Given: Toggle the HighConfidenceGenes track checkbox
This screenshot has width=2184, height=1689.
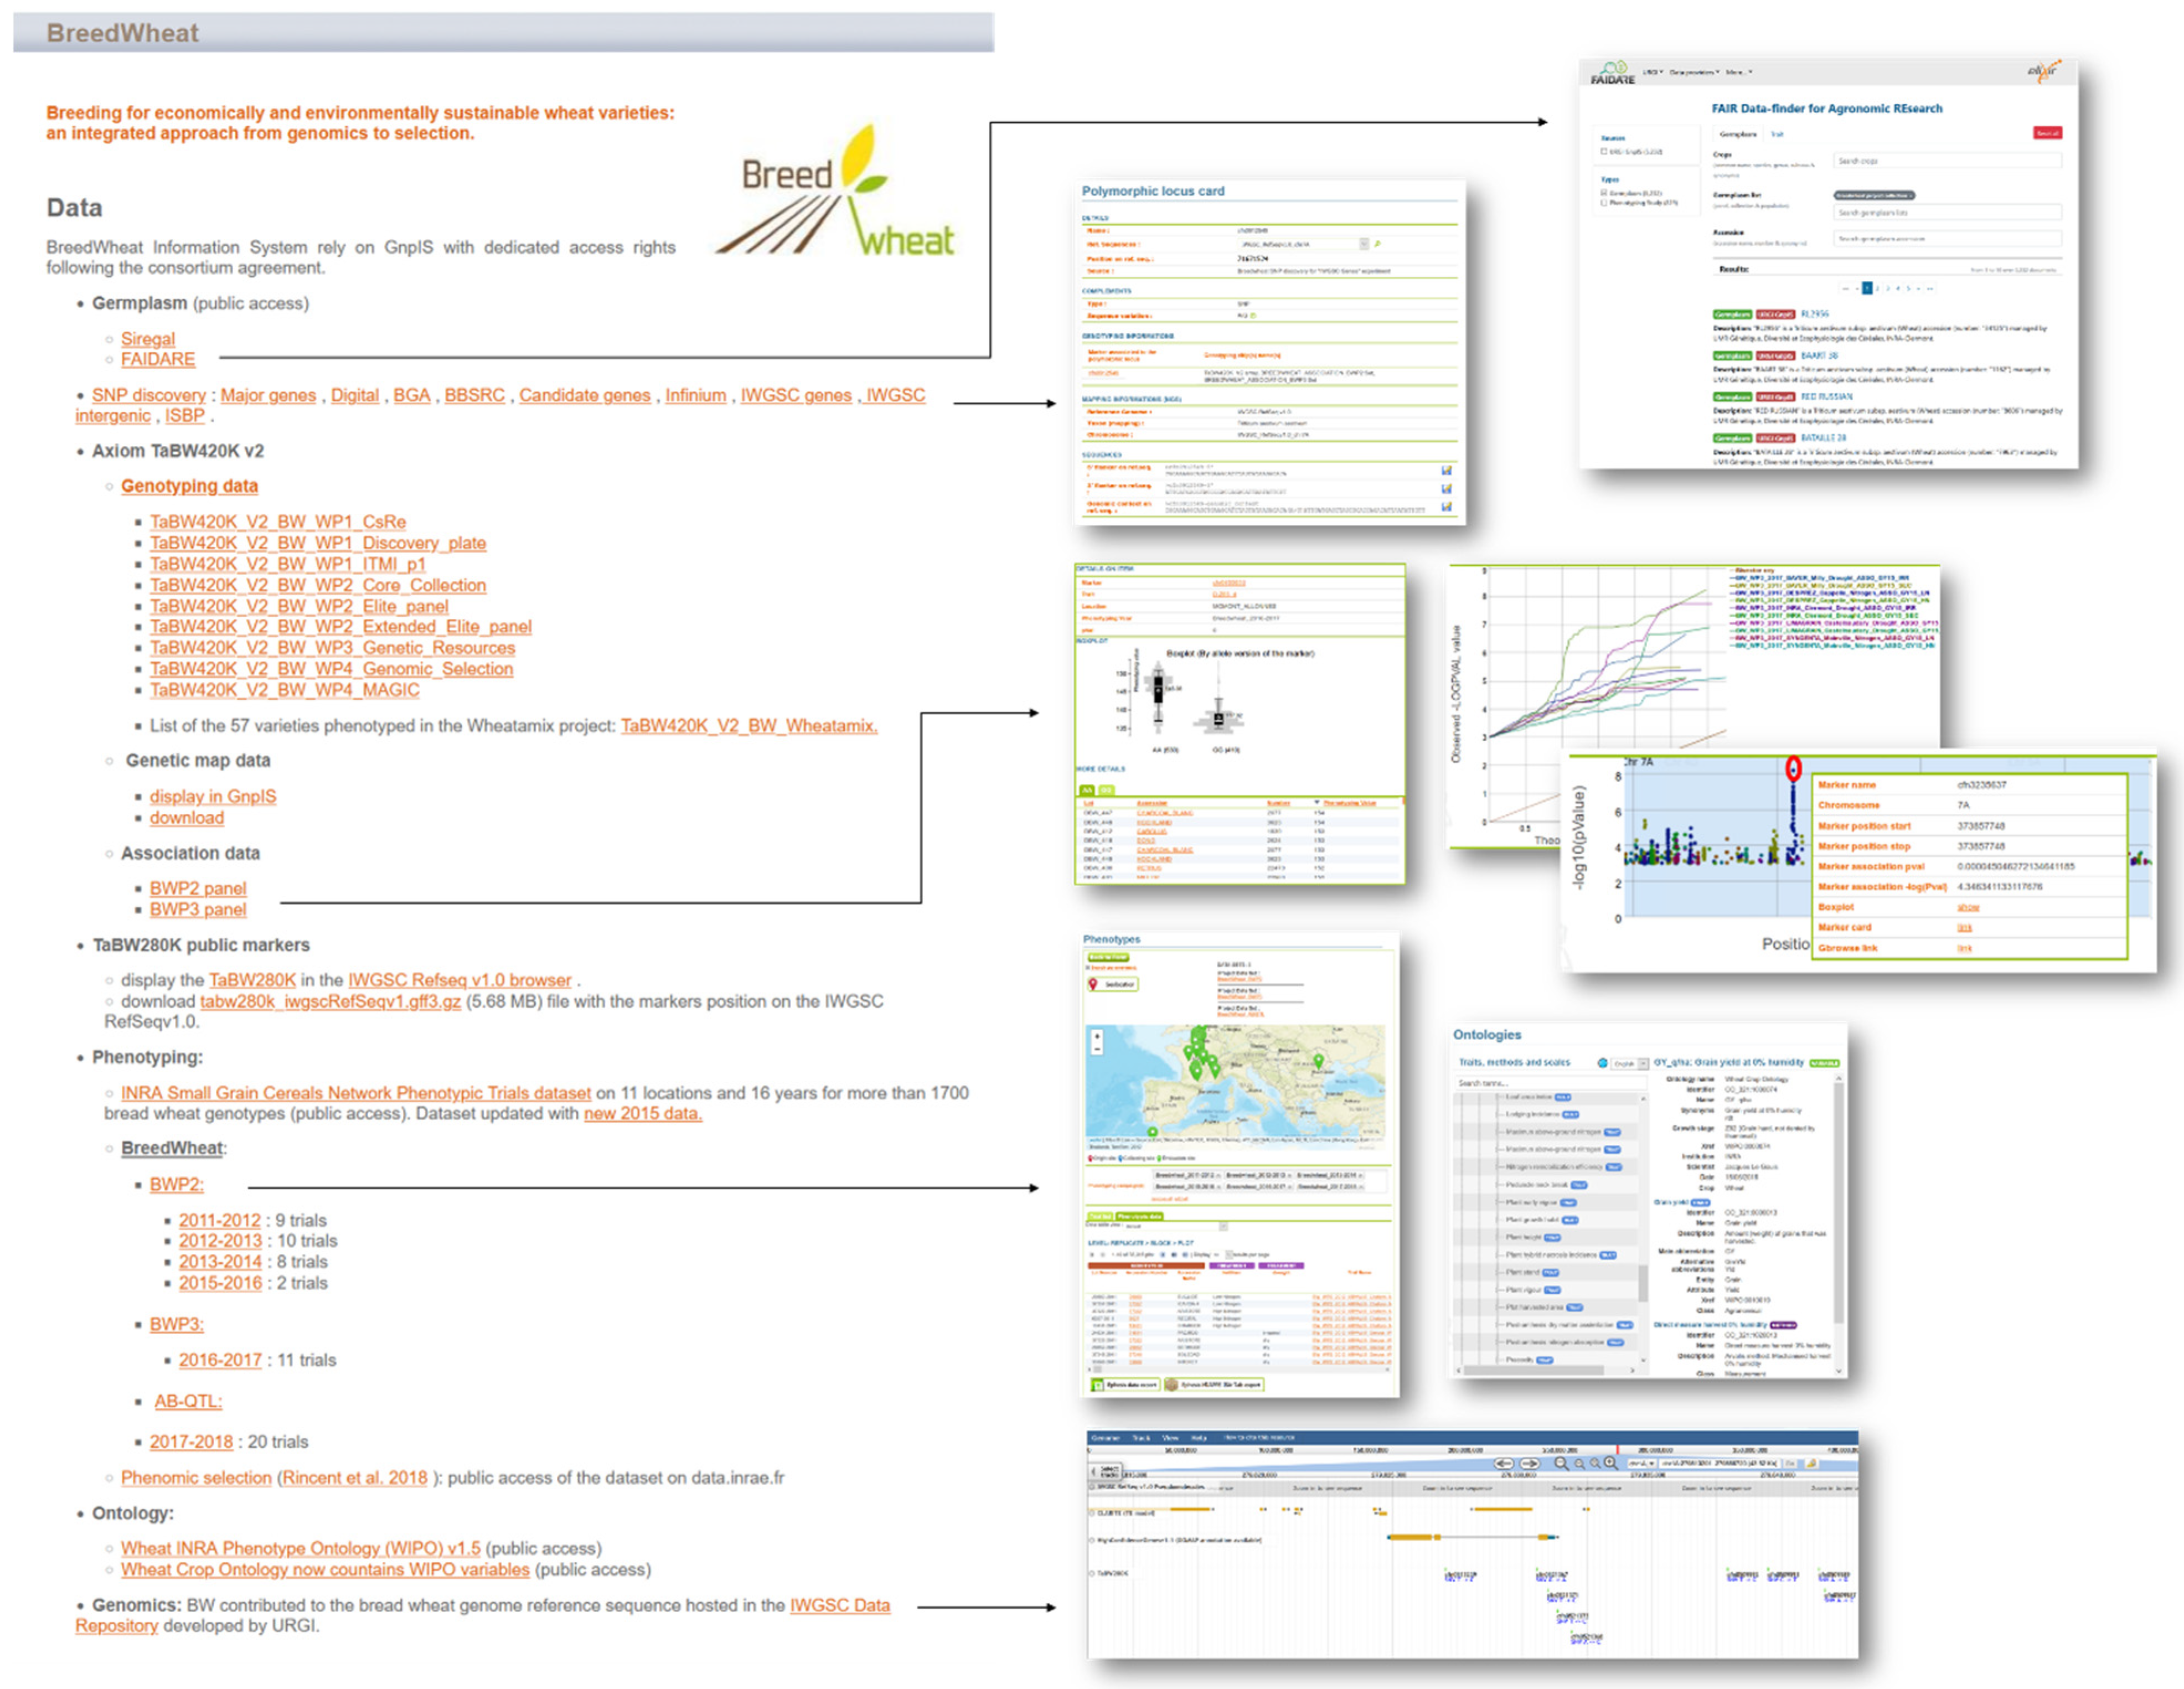Looking at the screenshot, I should point(1091,1541).
